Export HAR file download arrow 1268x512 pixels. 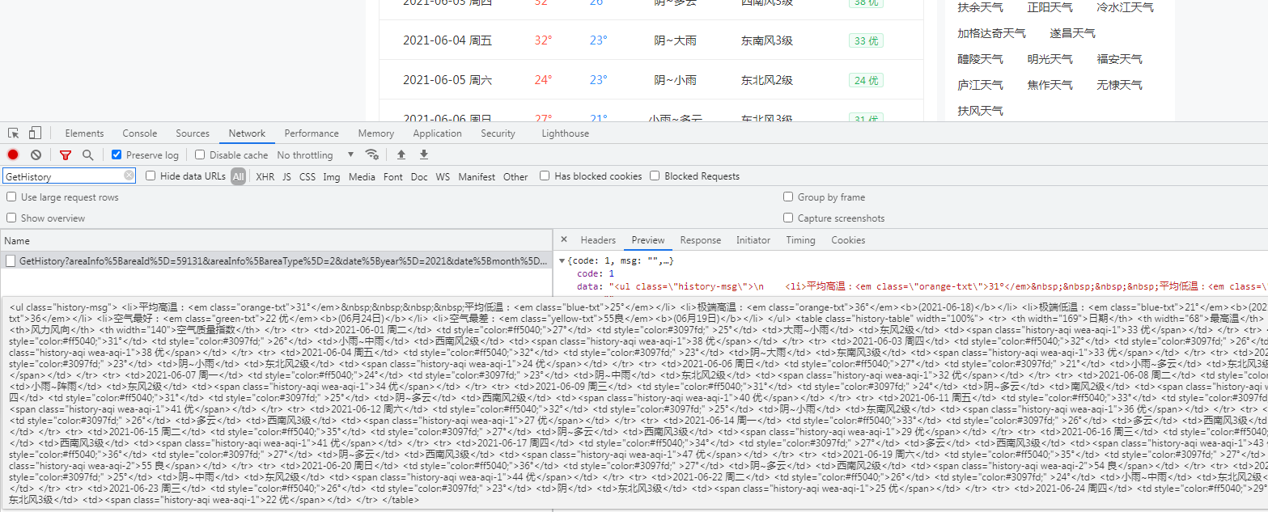coord(423,154)
